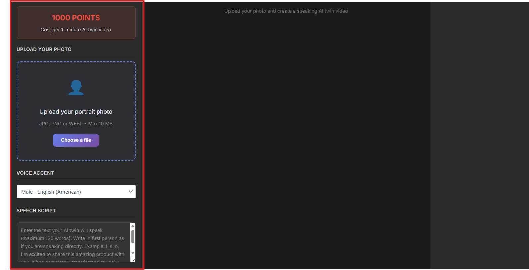Focus the speech script text area
This screenshot has width=529, height=270.
(x=73, y=242)
